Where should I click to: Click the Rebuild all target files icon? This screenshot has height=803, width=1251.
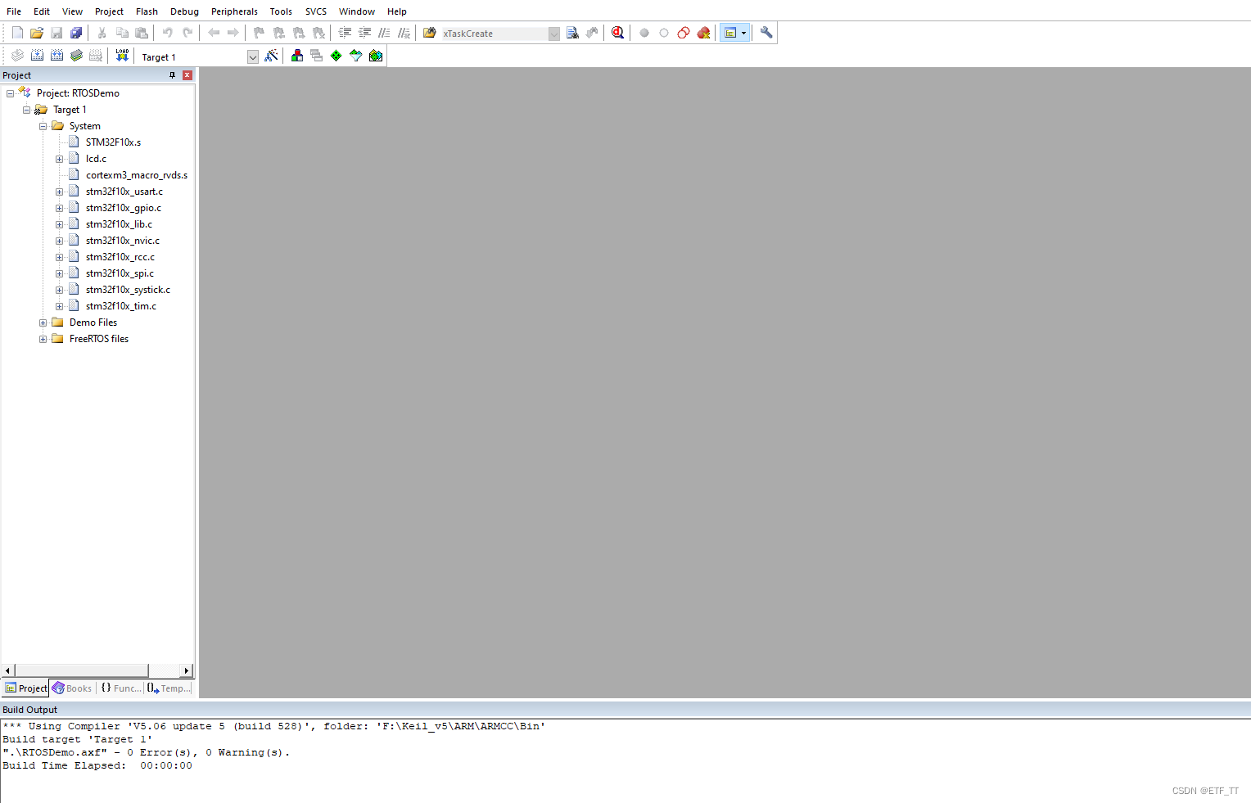tap(56, 56)
